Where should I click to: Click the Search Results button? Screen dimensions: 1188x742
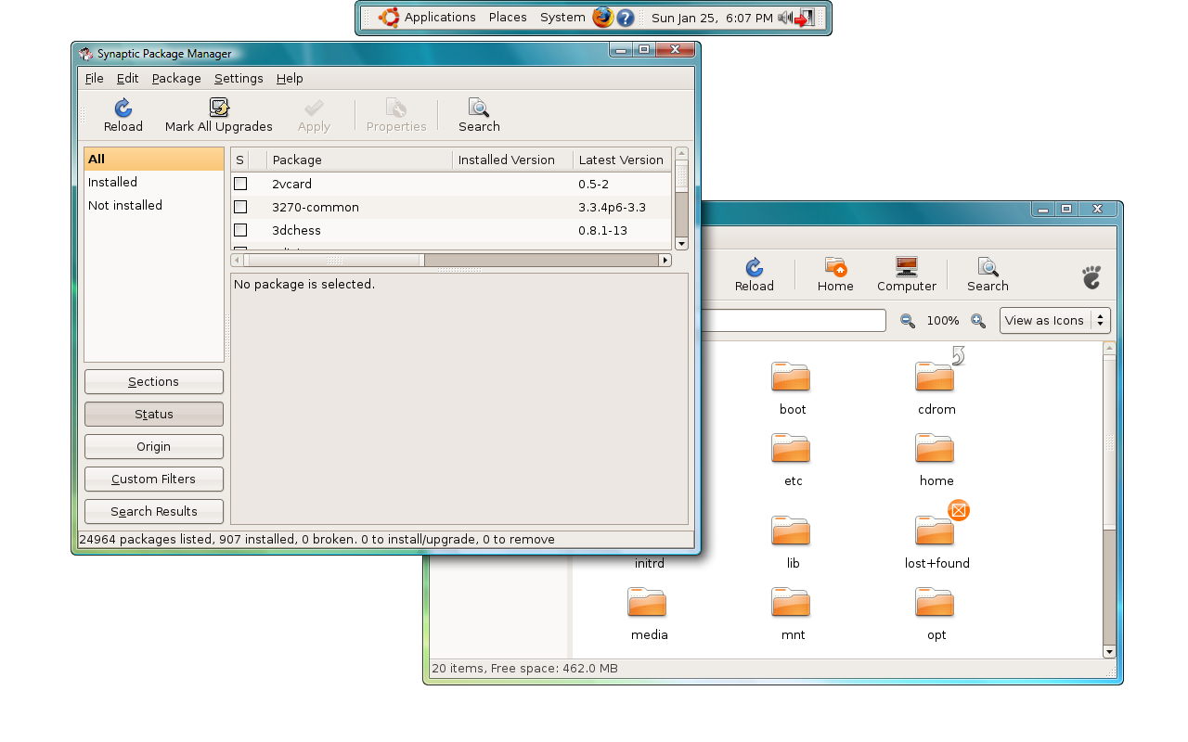(154, 512)
